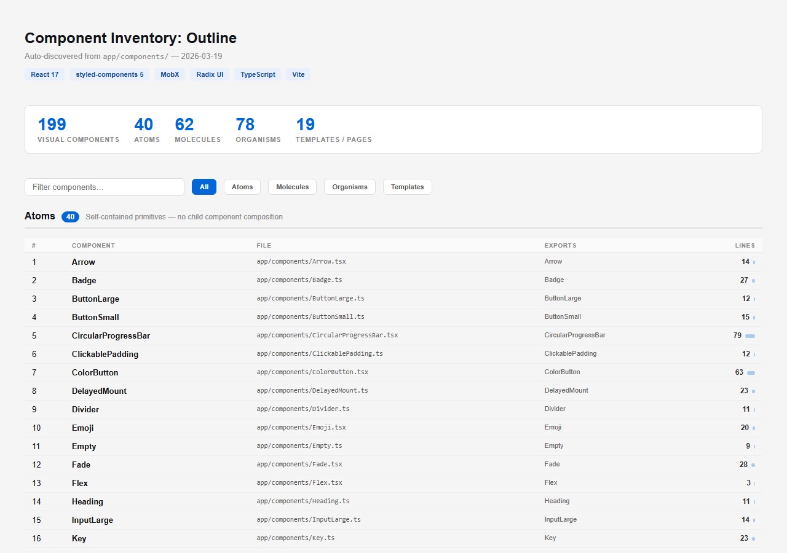Click file path app/components/Fade.tsx
Viewport: 787px width, 553px height.
pyautogui.click(x=299, y=465)
